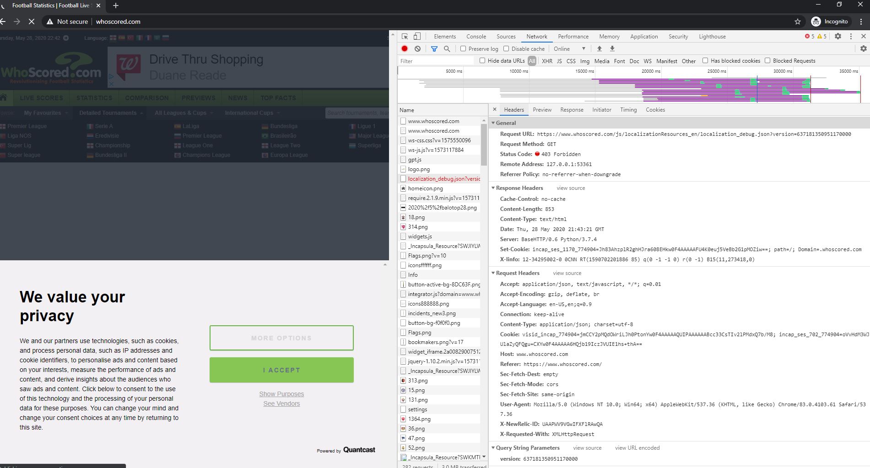Click the I ACCEPT consent button
Image resolution: width=870 pixels, height=468 pixels.
[x=281, y=370]
